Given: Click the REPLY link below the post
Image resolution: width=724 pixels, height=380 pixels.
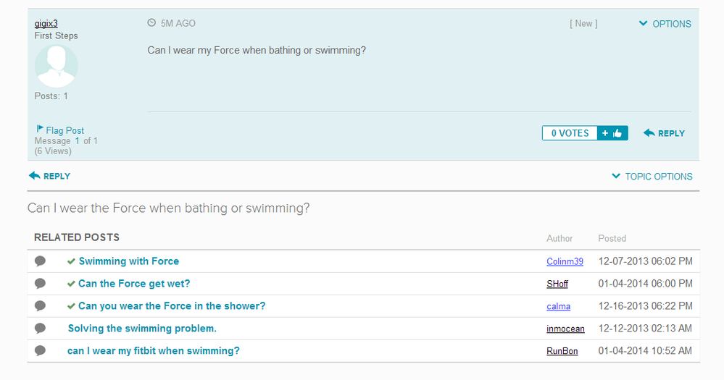Looking at the screenshot, I should pos(49,176).
